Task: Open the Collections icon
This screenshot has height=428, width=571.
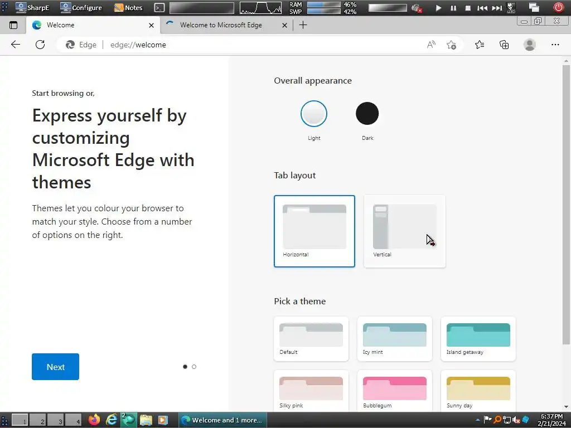Action: click(504, 45)
